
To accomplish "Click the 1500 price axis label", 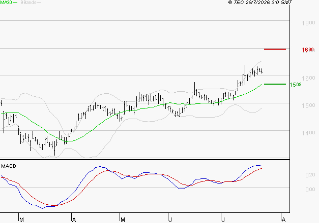I will [308, 105].
